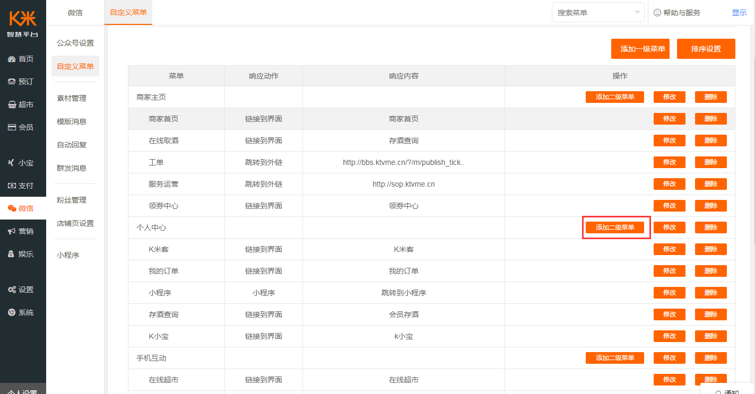Open the 小宝 icon in sidebar
755x394 pixels.
point(12,163)
